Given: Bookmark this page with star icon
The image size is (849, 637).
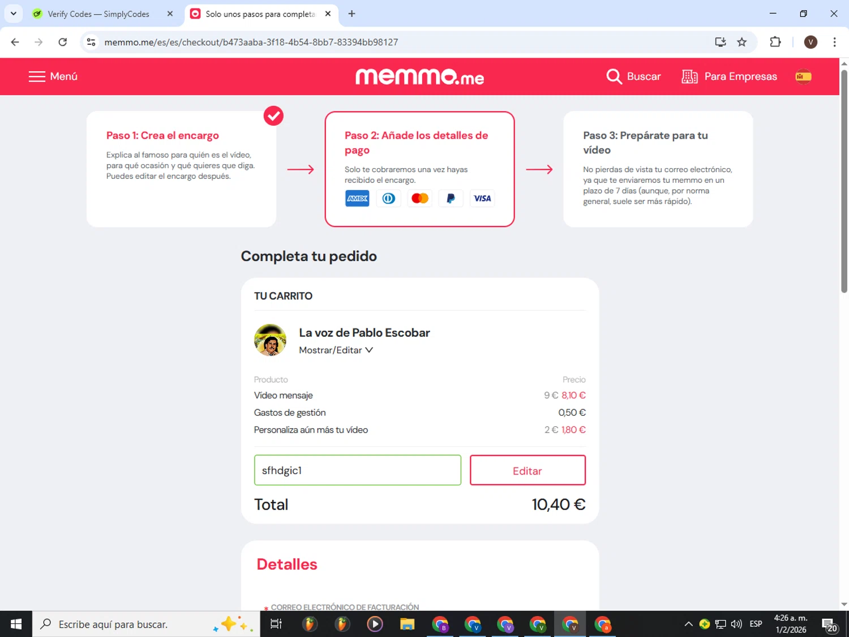Looking at the screenshot, I should click(742, 42).
